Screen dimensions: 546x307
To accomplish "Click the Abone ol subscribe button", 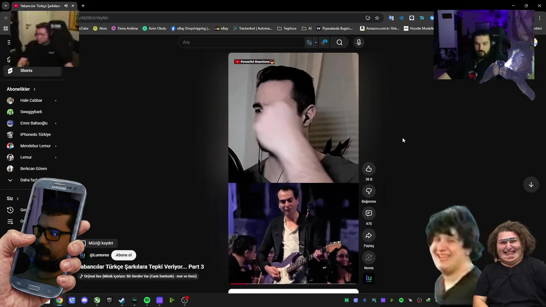I will (x=124, y=255).
